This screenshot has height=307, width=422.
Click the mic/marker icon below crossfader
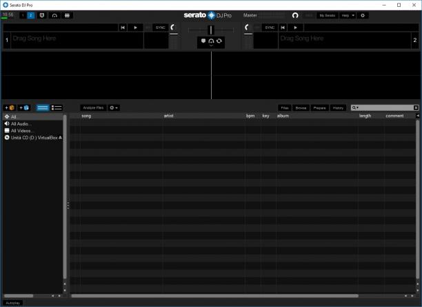coord(203,41)
